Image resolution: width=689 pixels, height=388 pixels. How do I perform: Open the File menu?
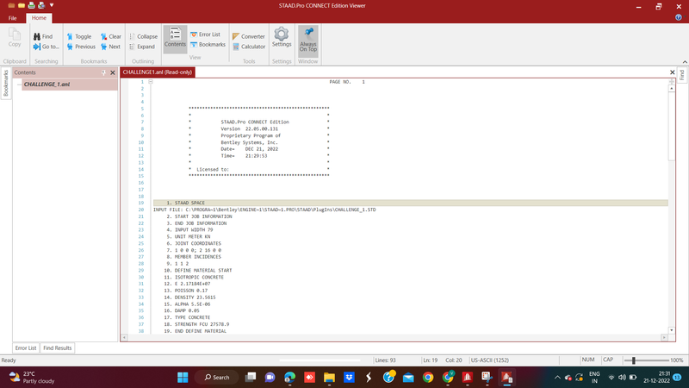click(13, 18)
